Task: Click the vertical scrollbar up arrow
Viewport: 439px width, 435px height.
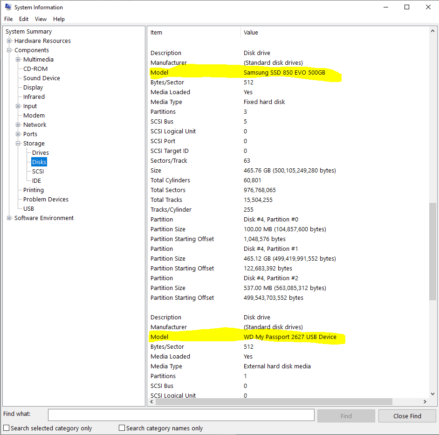Action: click(x=432, y=31)
